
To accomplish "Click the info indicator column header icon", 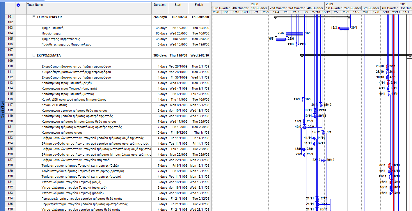I will click(19, 5).
